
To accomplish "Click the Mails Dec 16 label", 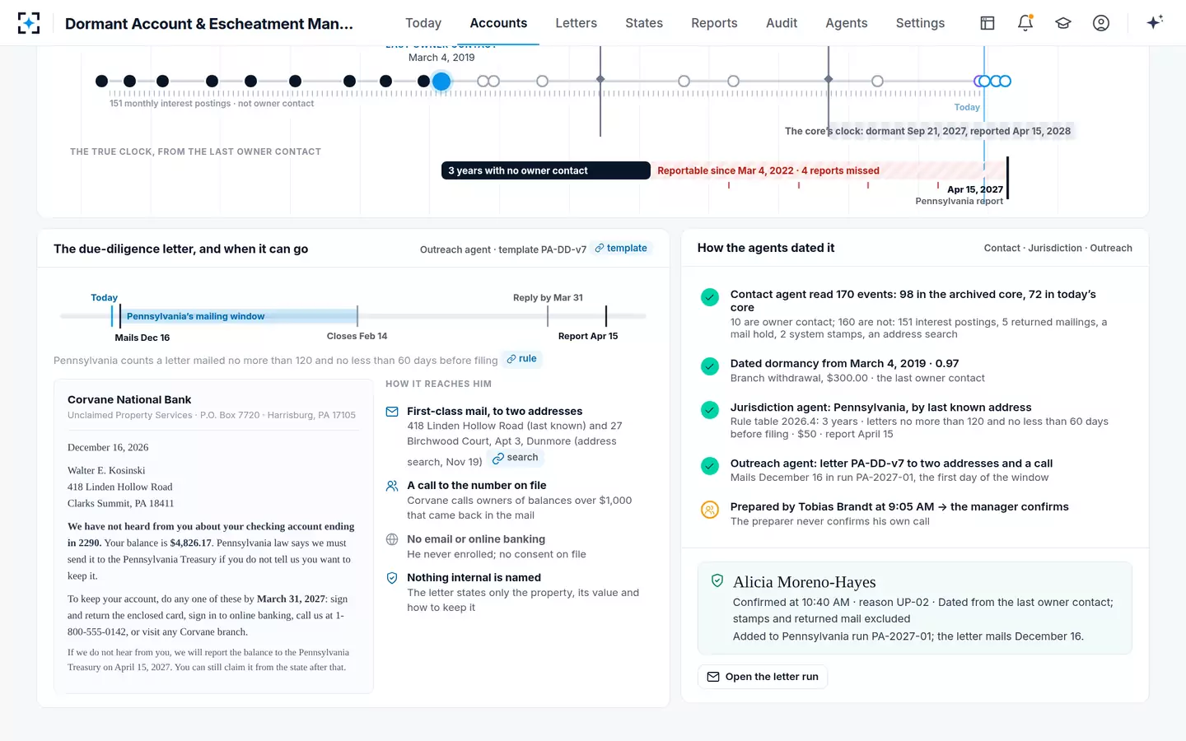I will click(x=142, y=338).
